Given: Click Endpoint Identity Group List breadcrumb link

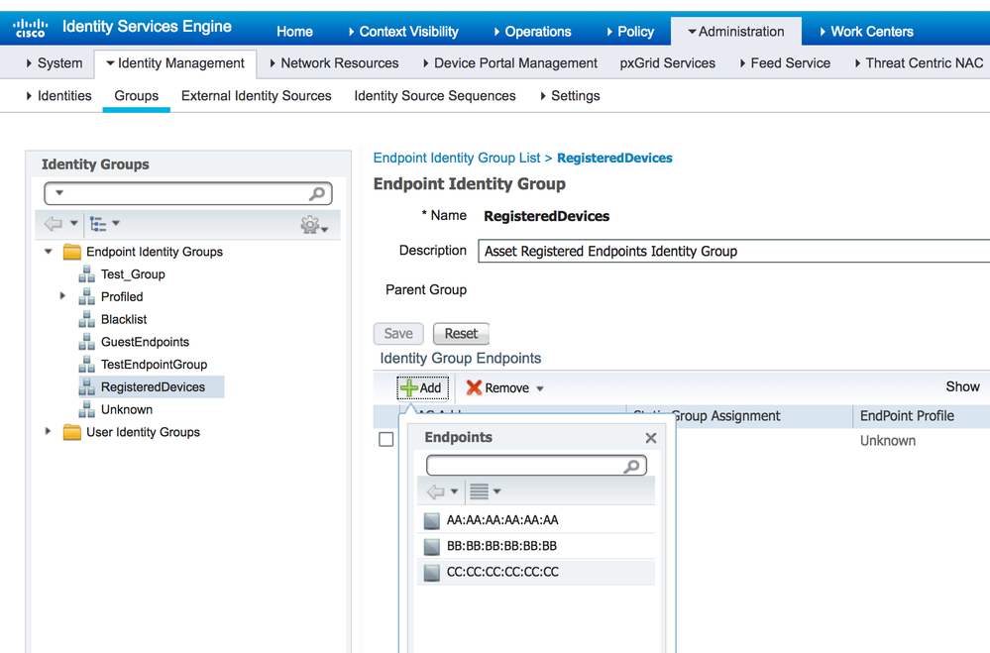Looking at the screenshot, I should coord(457,158).
